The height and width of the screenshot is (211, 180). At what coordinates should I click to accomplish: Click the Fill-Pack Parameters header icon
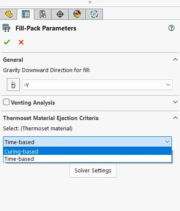point(6,28)
